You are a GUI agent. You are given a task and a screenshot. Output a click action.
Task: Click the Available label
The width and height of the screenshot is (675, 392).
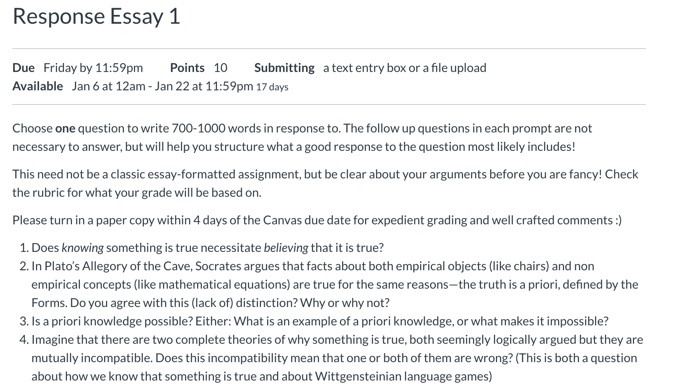point(37,86)
